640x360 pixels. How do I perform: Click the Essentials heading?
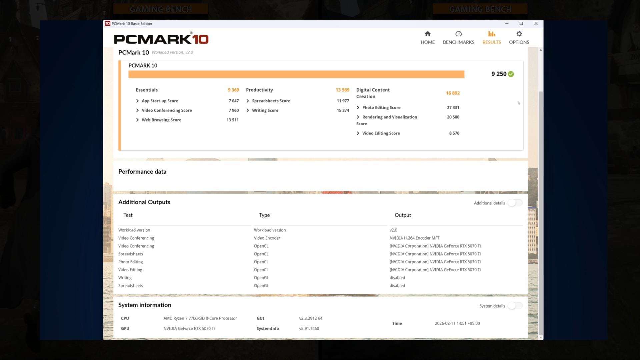click(x=147, y=90)
